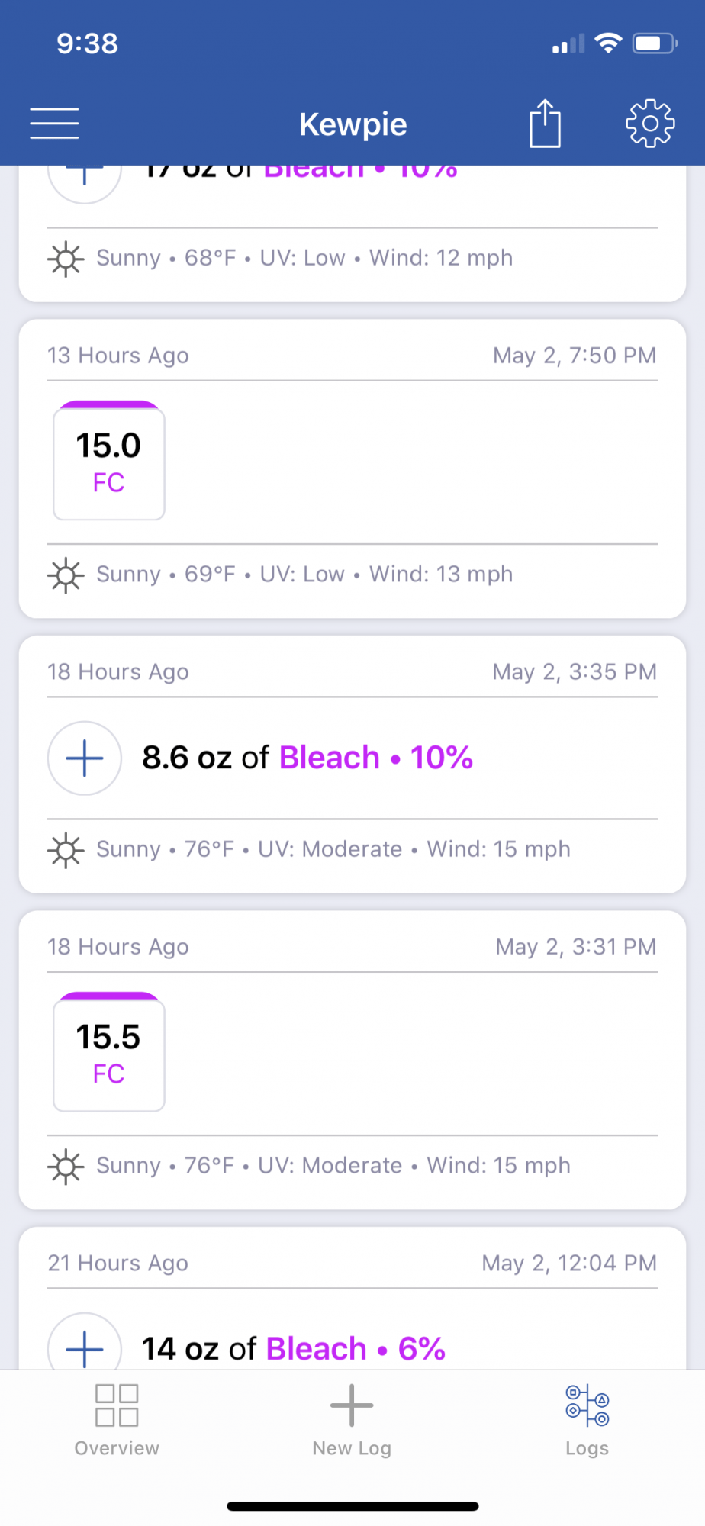Tap plus icon beside 8.6 oz Bleach
Screen dimensions: 705x1526
85,758
